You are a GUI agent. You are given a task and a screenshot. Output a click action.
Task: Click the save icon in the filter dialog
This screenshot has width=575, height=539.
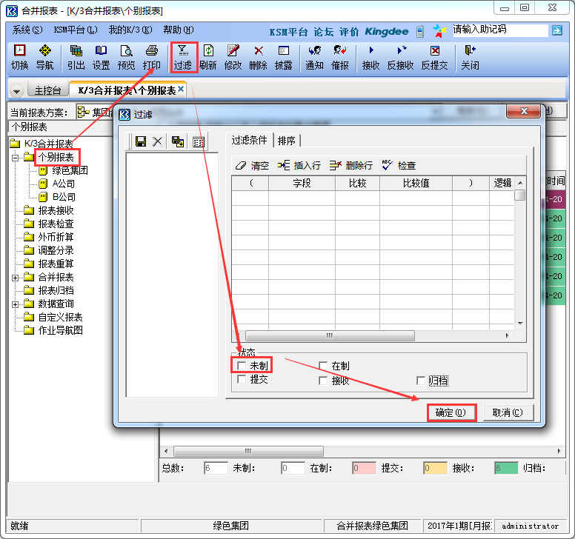141,141
